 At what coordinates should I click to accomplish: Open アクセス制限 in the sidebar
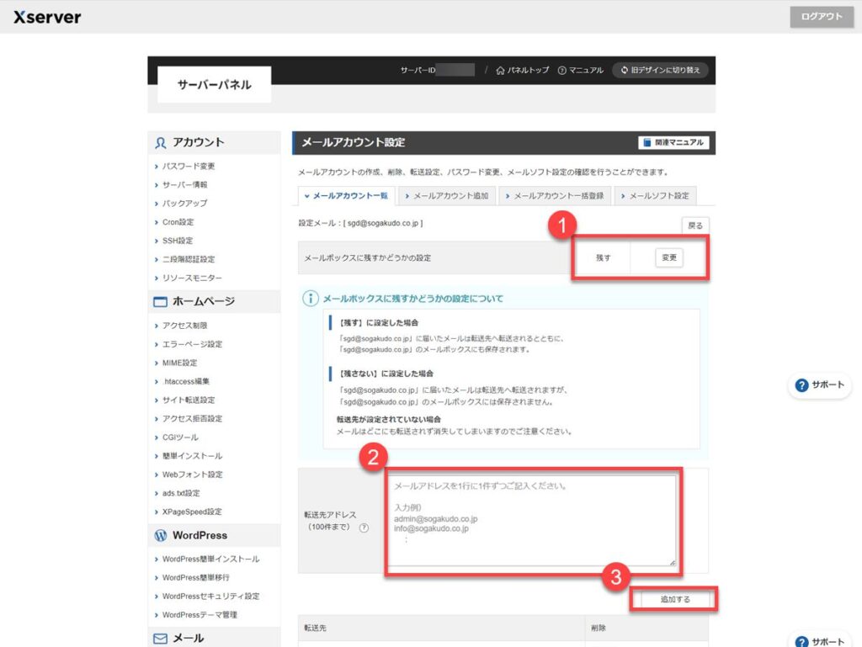(184, 325)
